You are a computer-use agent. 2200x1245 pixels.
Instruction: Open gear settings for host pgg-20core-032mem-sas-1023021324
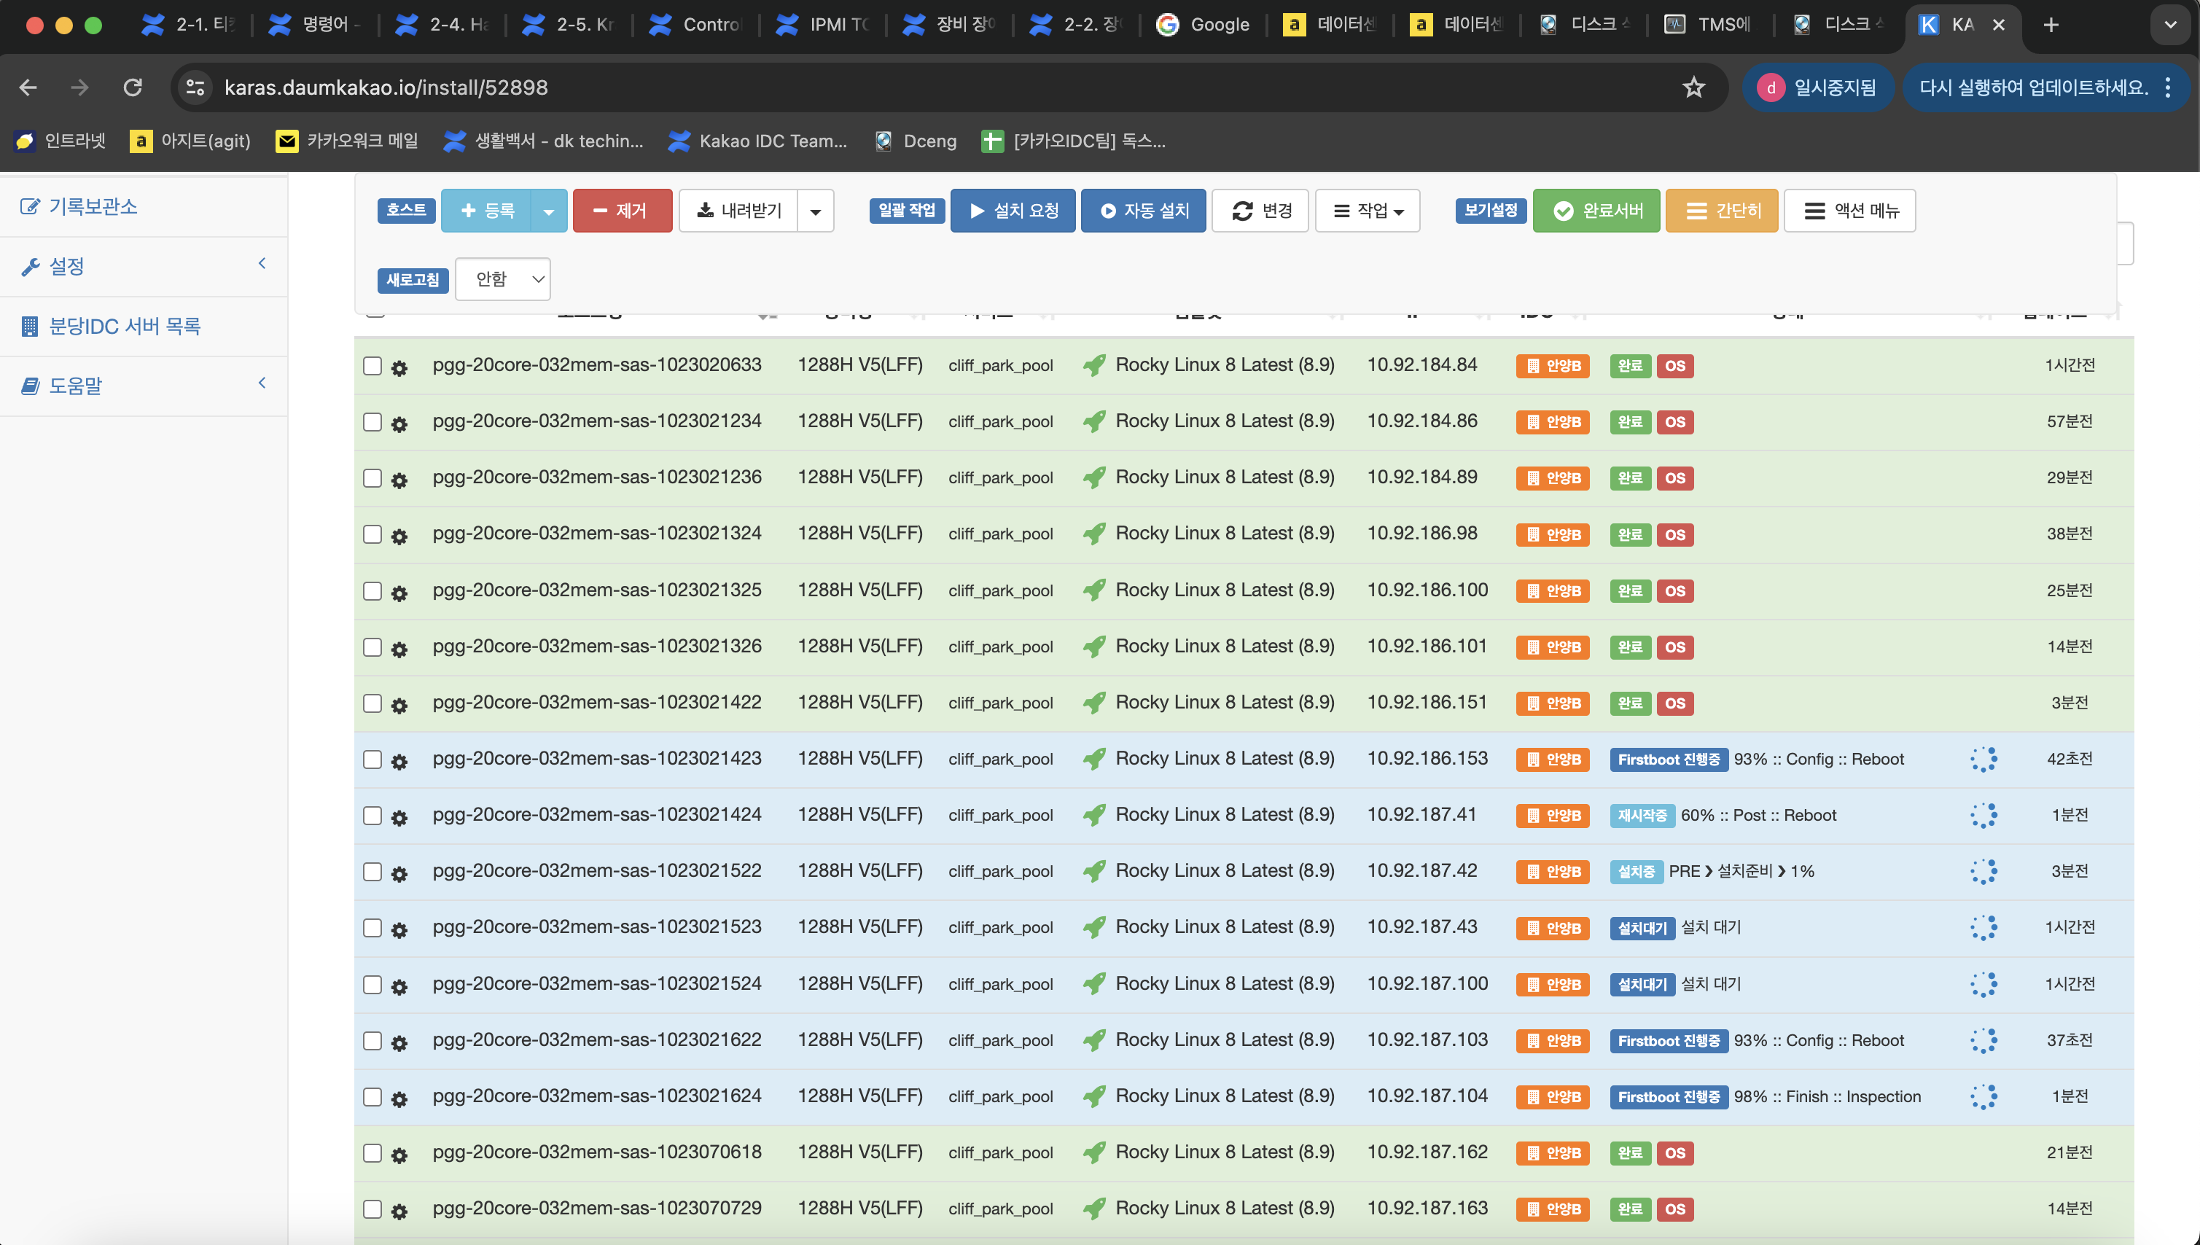[399, 536]
